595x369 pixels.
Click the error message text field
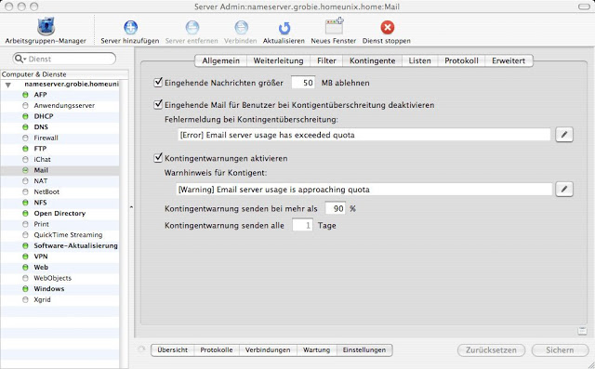(x=364, y=135)
